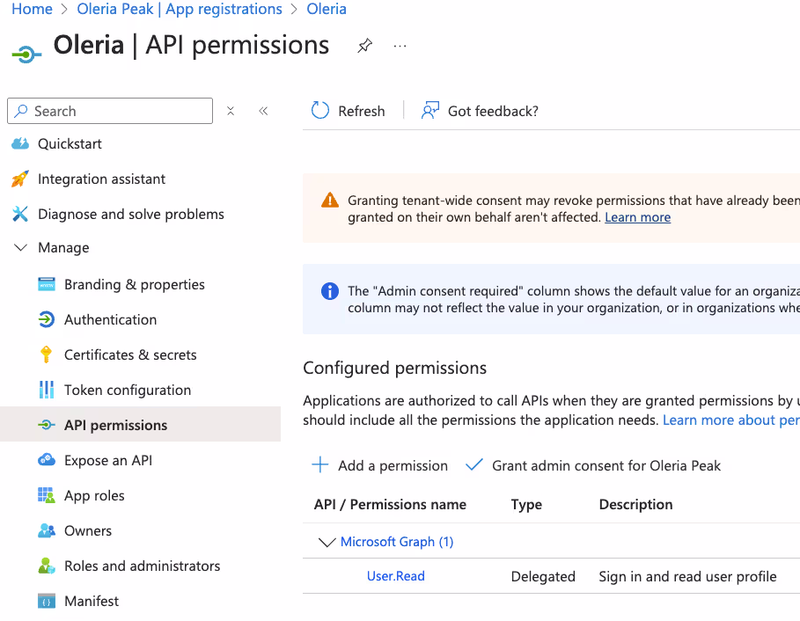Click the Branding & properties icon
Image resolution: width=800 pixels, height=621 pixels.
click(x=47, y=284)
